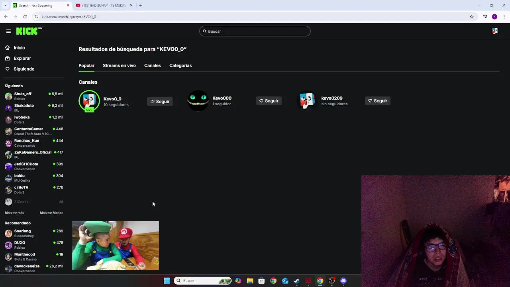Open the Kevo000 channel avatar
Viewport: 510px width, 287px height.
(x=198, y=101)
